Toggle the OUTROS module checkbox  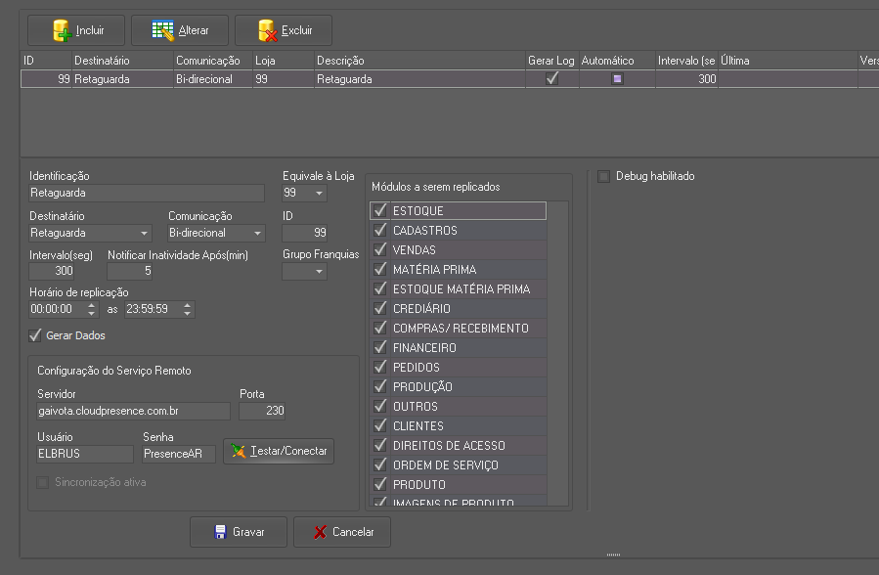tap(380, 406)
